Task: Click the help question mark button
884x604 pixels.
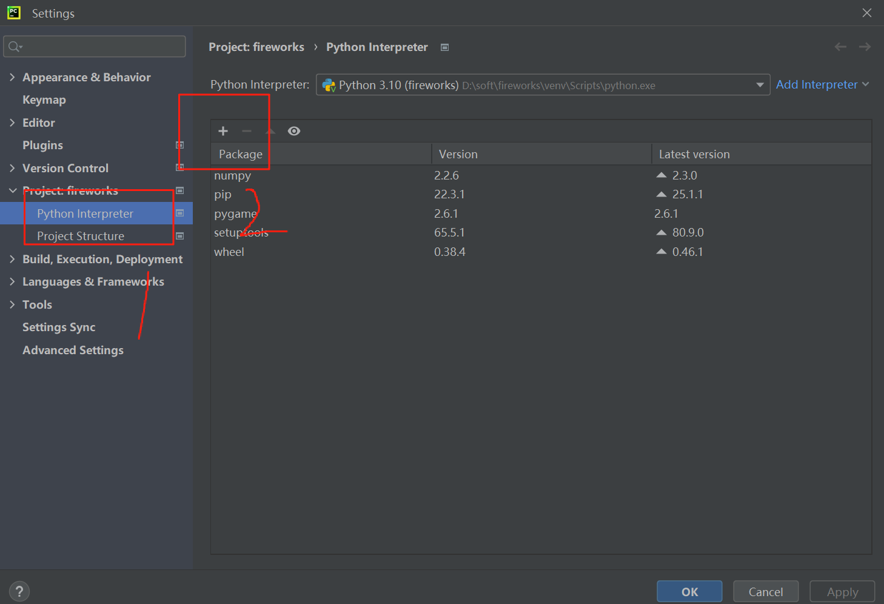Action: point(19,591)
